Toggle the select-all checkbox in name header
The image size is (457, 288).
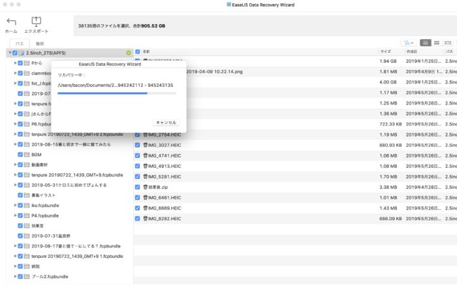[138, 52]
